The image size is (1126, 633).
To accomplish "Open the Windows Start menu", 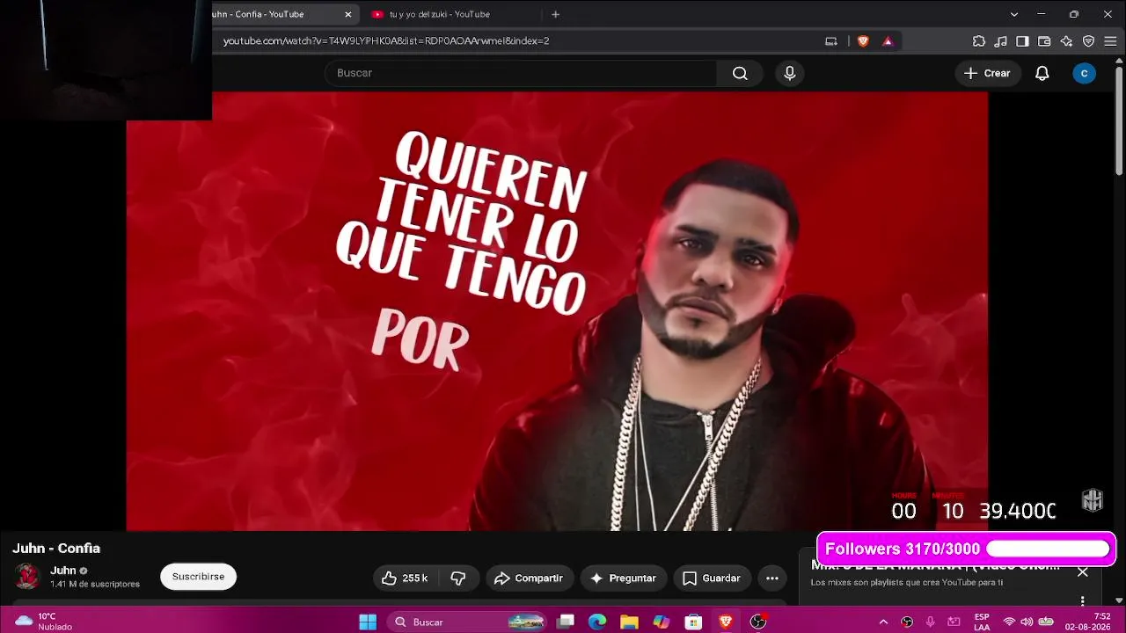I will pos(368,622).
